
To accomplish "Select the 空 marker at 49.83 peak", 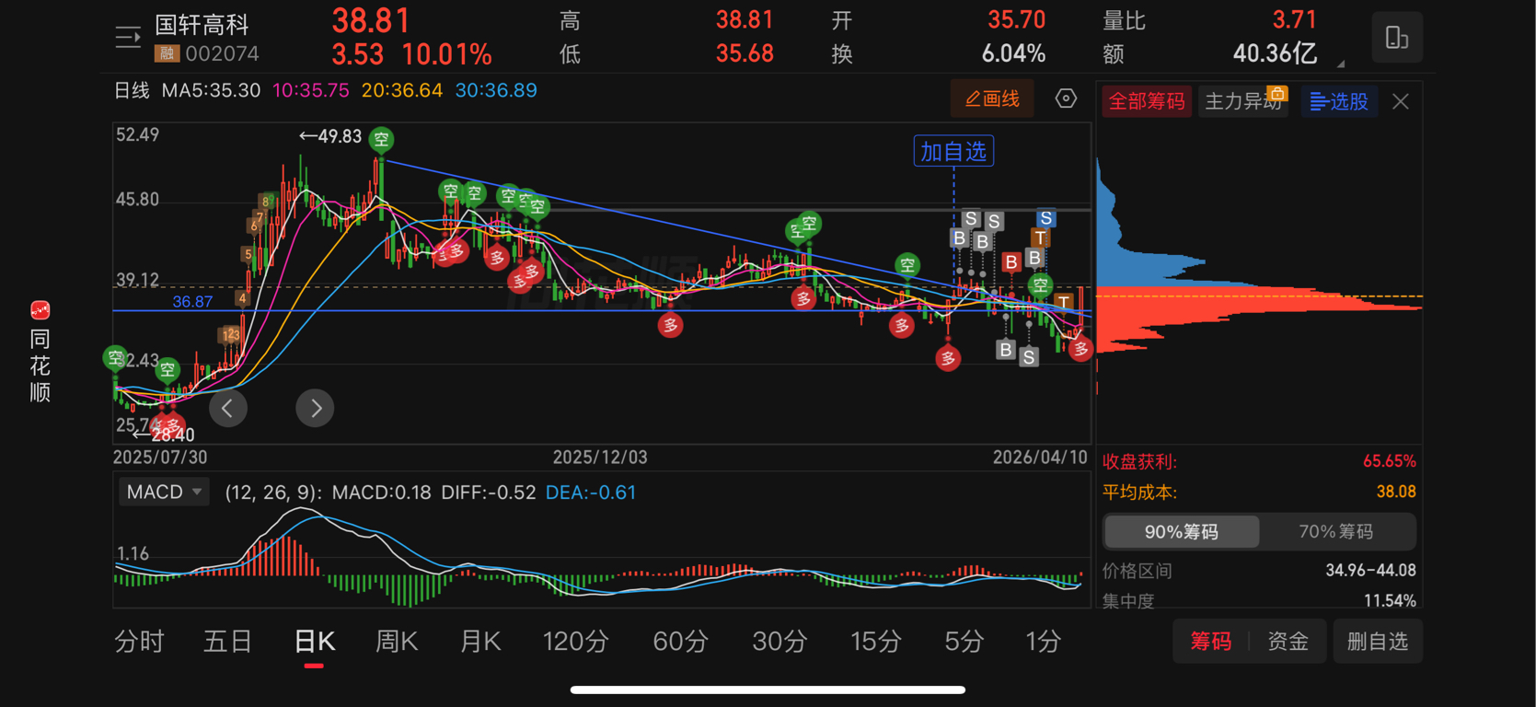I will [x=381, y=140].
